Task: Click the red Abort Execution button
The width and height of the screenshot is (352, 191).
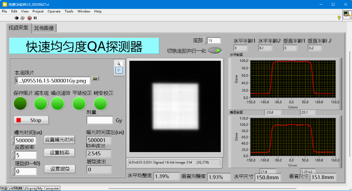Action: (x=30, y=18)
